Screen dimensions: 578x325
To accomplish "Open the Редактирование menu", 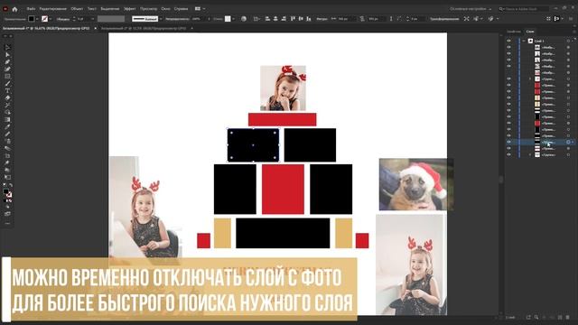I will pyautogui.click(x=52, y=9).
